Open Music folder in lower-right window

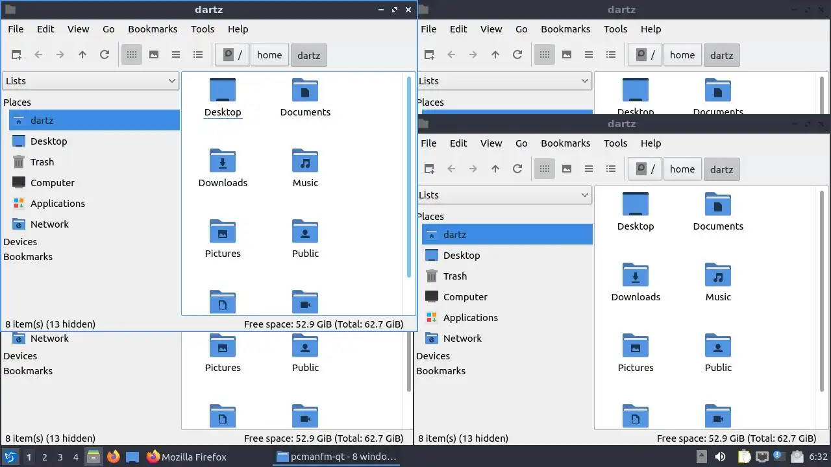pos(718,282)
